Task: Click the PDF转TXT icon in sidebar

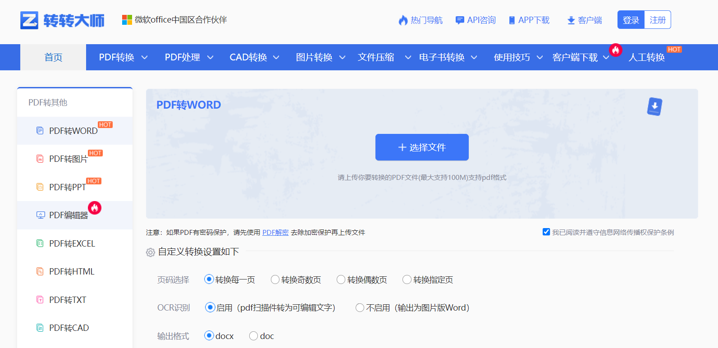Action: (x=40, y=300)
